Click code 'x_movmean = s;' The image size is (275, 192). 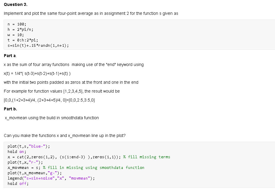pos(24,168)
